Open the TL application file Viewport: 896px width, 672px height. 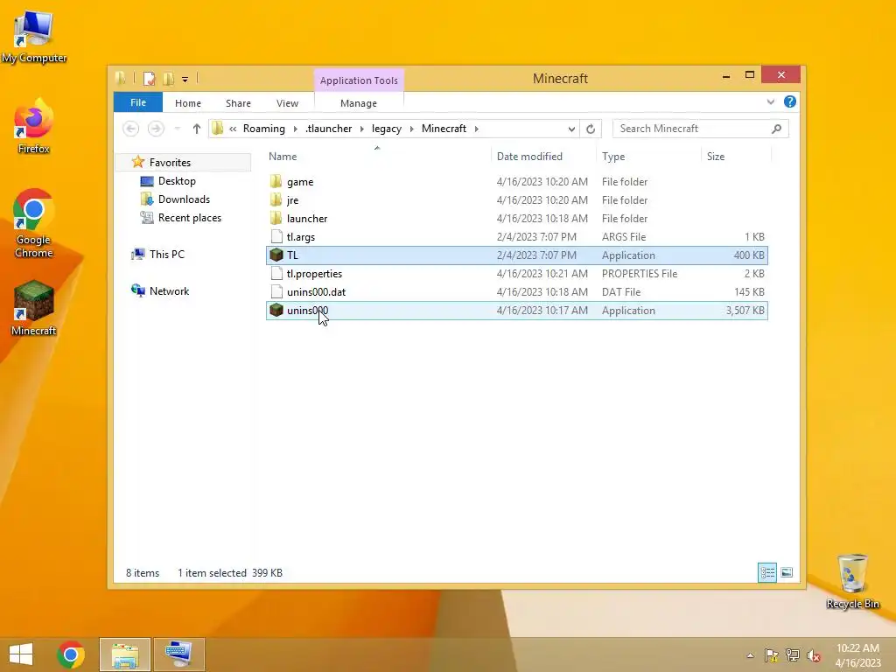point(516,255)
